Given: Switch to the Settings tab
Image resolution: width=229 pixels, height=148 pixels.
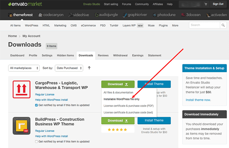Looking at the screenshot, I should pyautogui.click(x=47, y=55).
